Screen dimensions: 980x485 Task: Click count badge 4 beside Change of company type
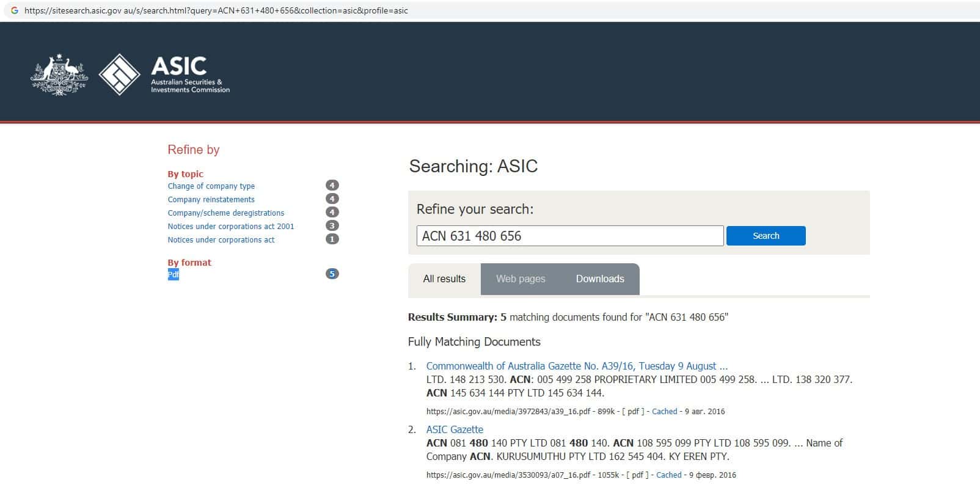pyautogui.click(x=332, y=185)
